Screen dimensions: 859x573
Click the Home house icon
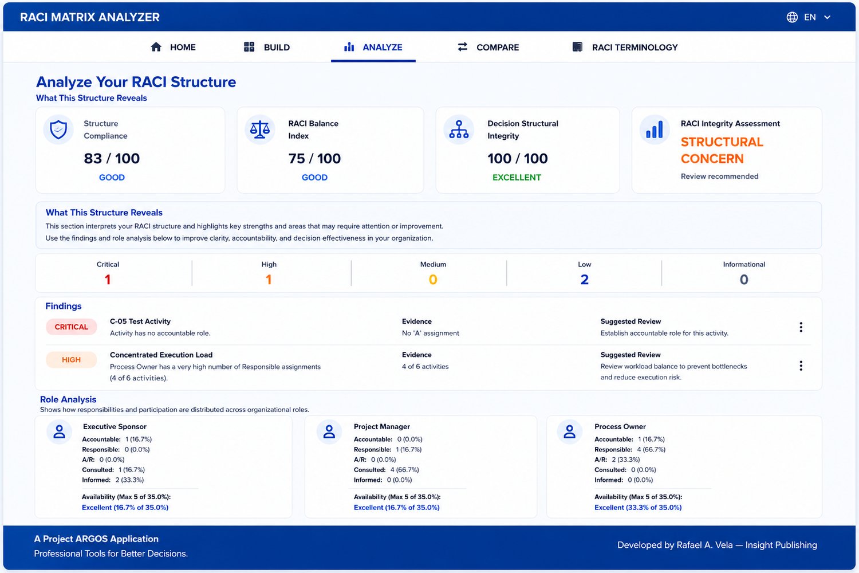[x=156, y=47]
